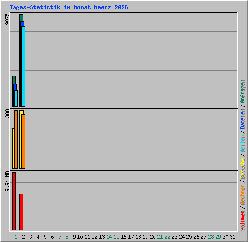The image size is (248, 242).
Task: Click day '10' on the x-axis
Action: click(x=80, y=237)
